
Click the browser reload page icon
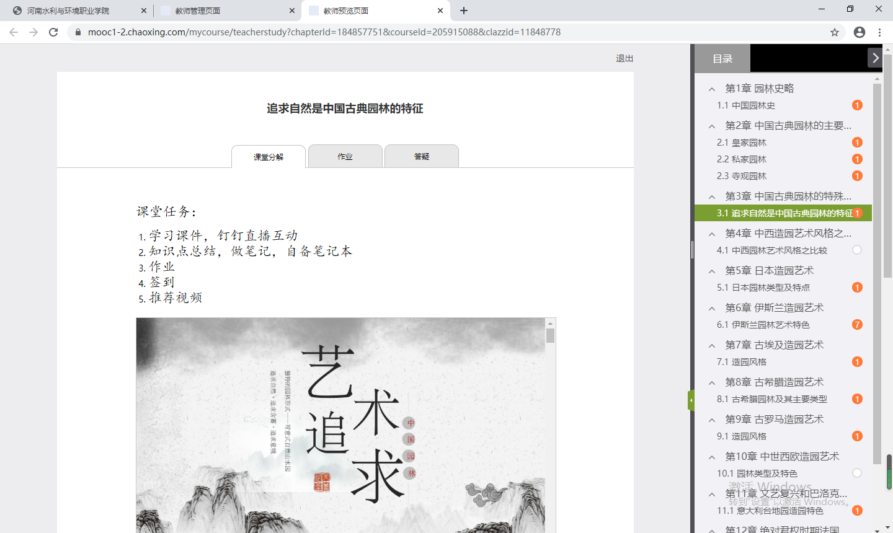(53, 32)
